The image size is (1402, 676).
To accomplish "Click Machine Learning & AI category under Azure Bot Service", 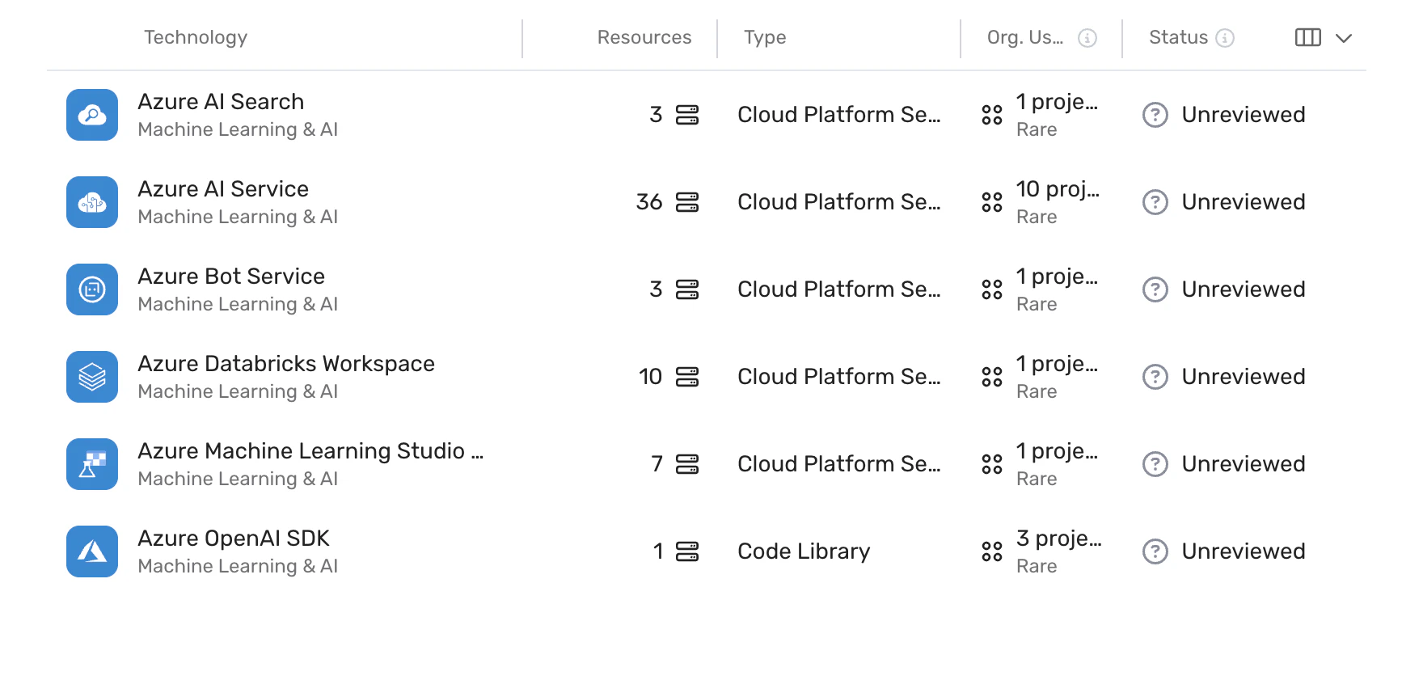I will 238,304.
